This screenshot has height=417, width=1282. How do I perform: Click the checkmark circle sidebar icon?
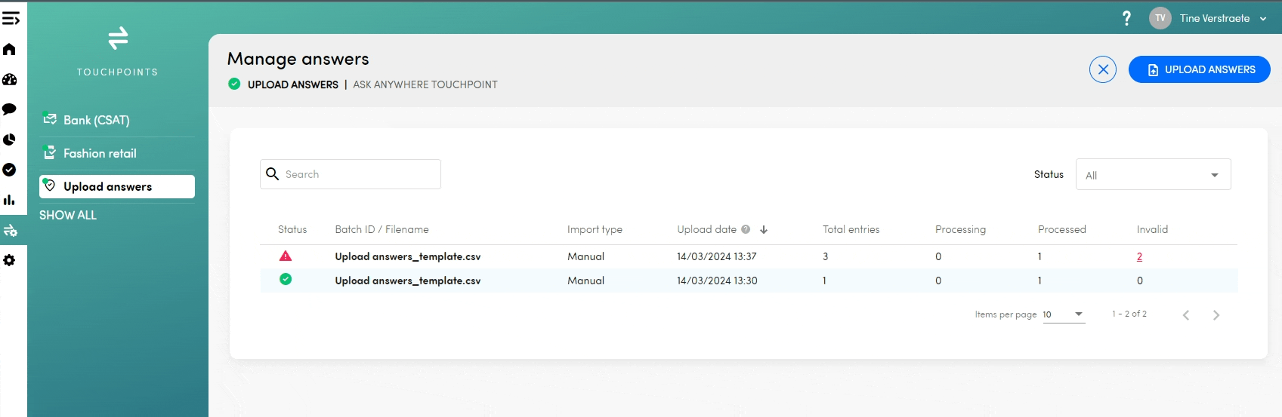9,170
